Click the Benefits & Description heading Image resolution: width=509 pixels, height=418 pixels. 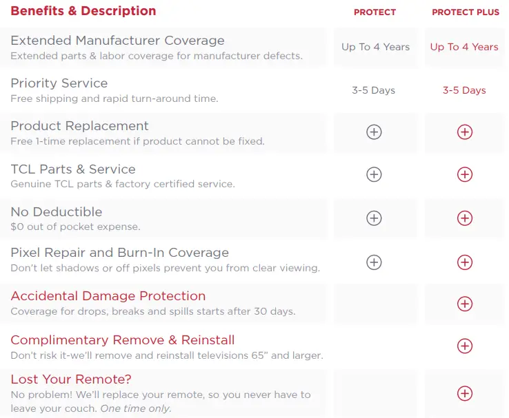pos(83,11)
